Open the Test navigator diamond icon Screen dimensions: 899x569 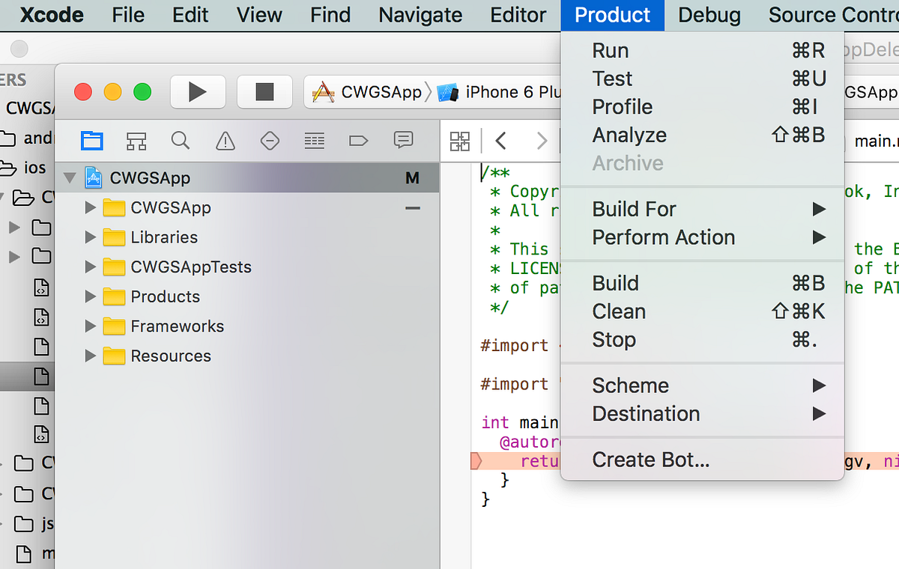[x=269, y=140]
